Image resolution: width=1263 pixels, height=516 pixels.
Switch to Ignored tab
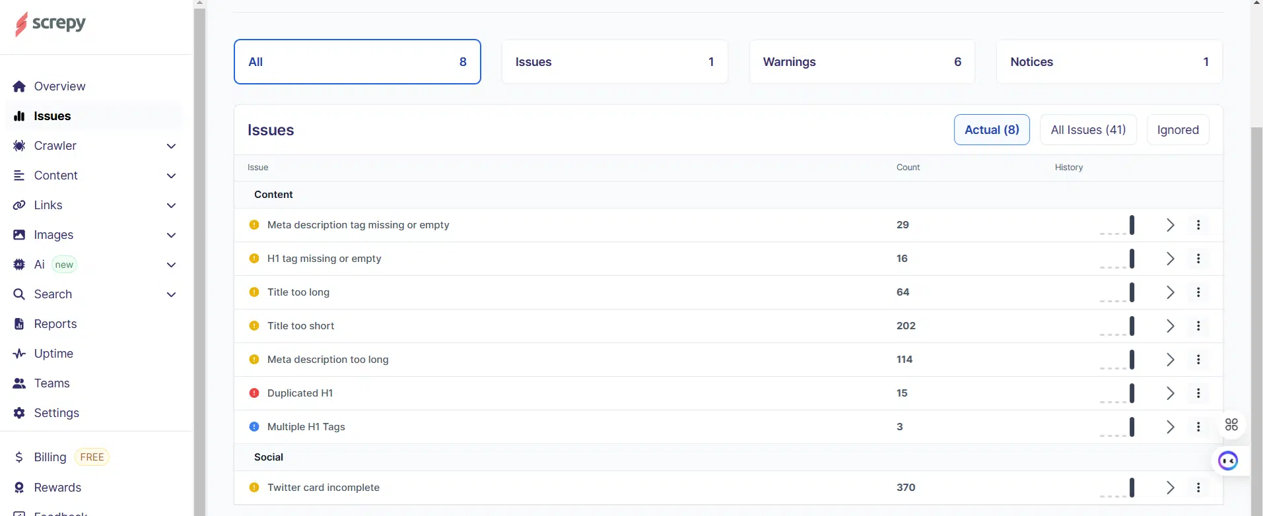click(1178, 130)
